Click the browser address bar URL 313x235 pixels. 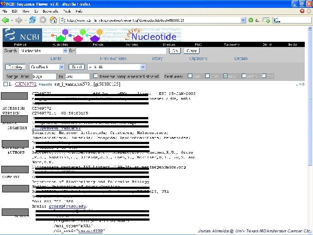coord(151,20)
